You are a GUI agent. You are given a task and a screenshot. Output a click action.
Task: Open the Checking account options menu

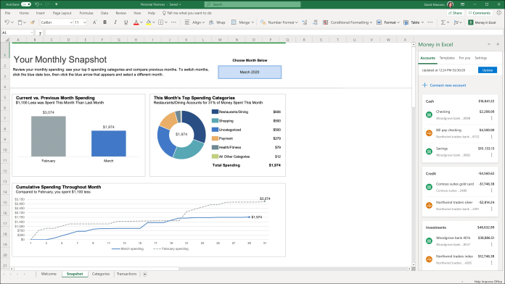point(491,118)
